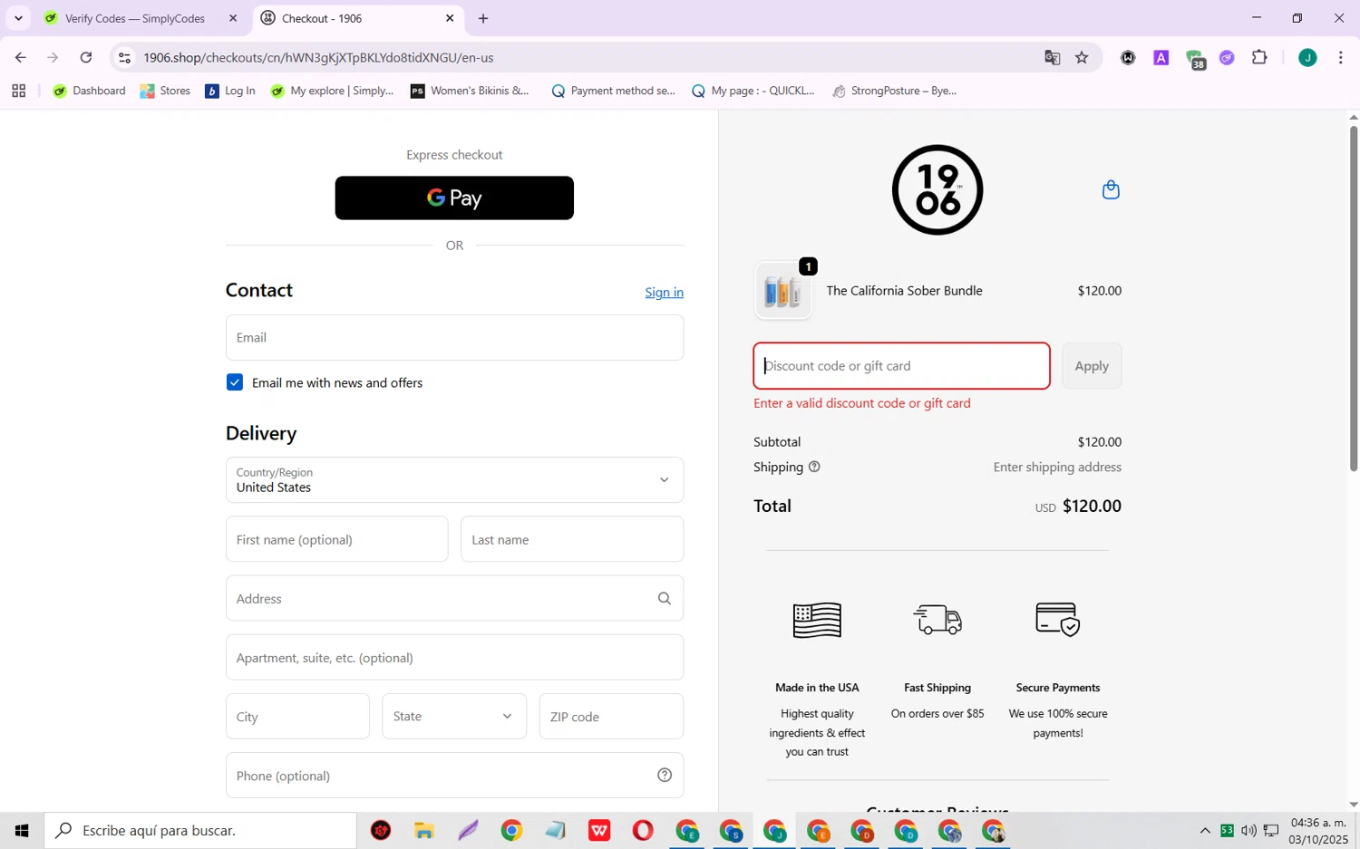Click the California Sober Bundle product thumbnail
The height and width of the screenshot is (849, 1360).
click(x=783, y=291)
